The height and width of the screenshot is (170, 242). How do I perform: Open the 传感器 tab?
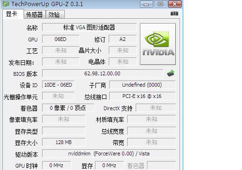coord(35,15)
